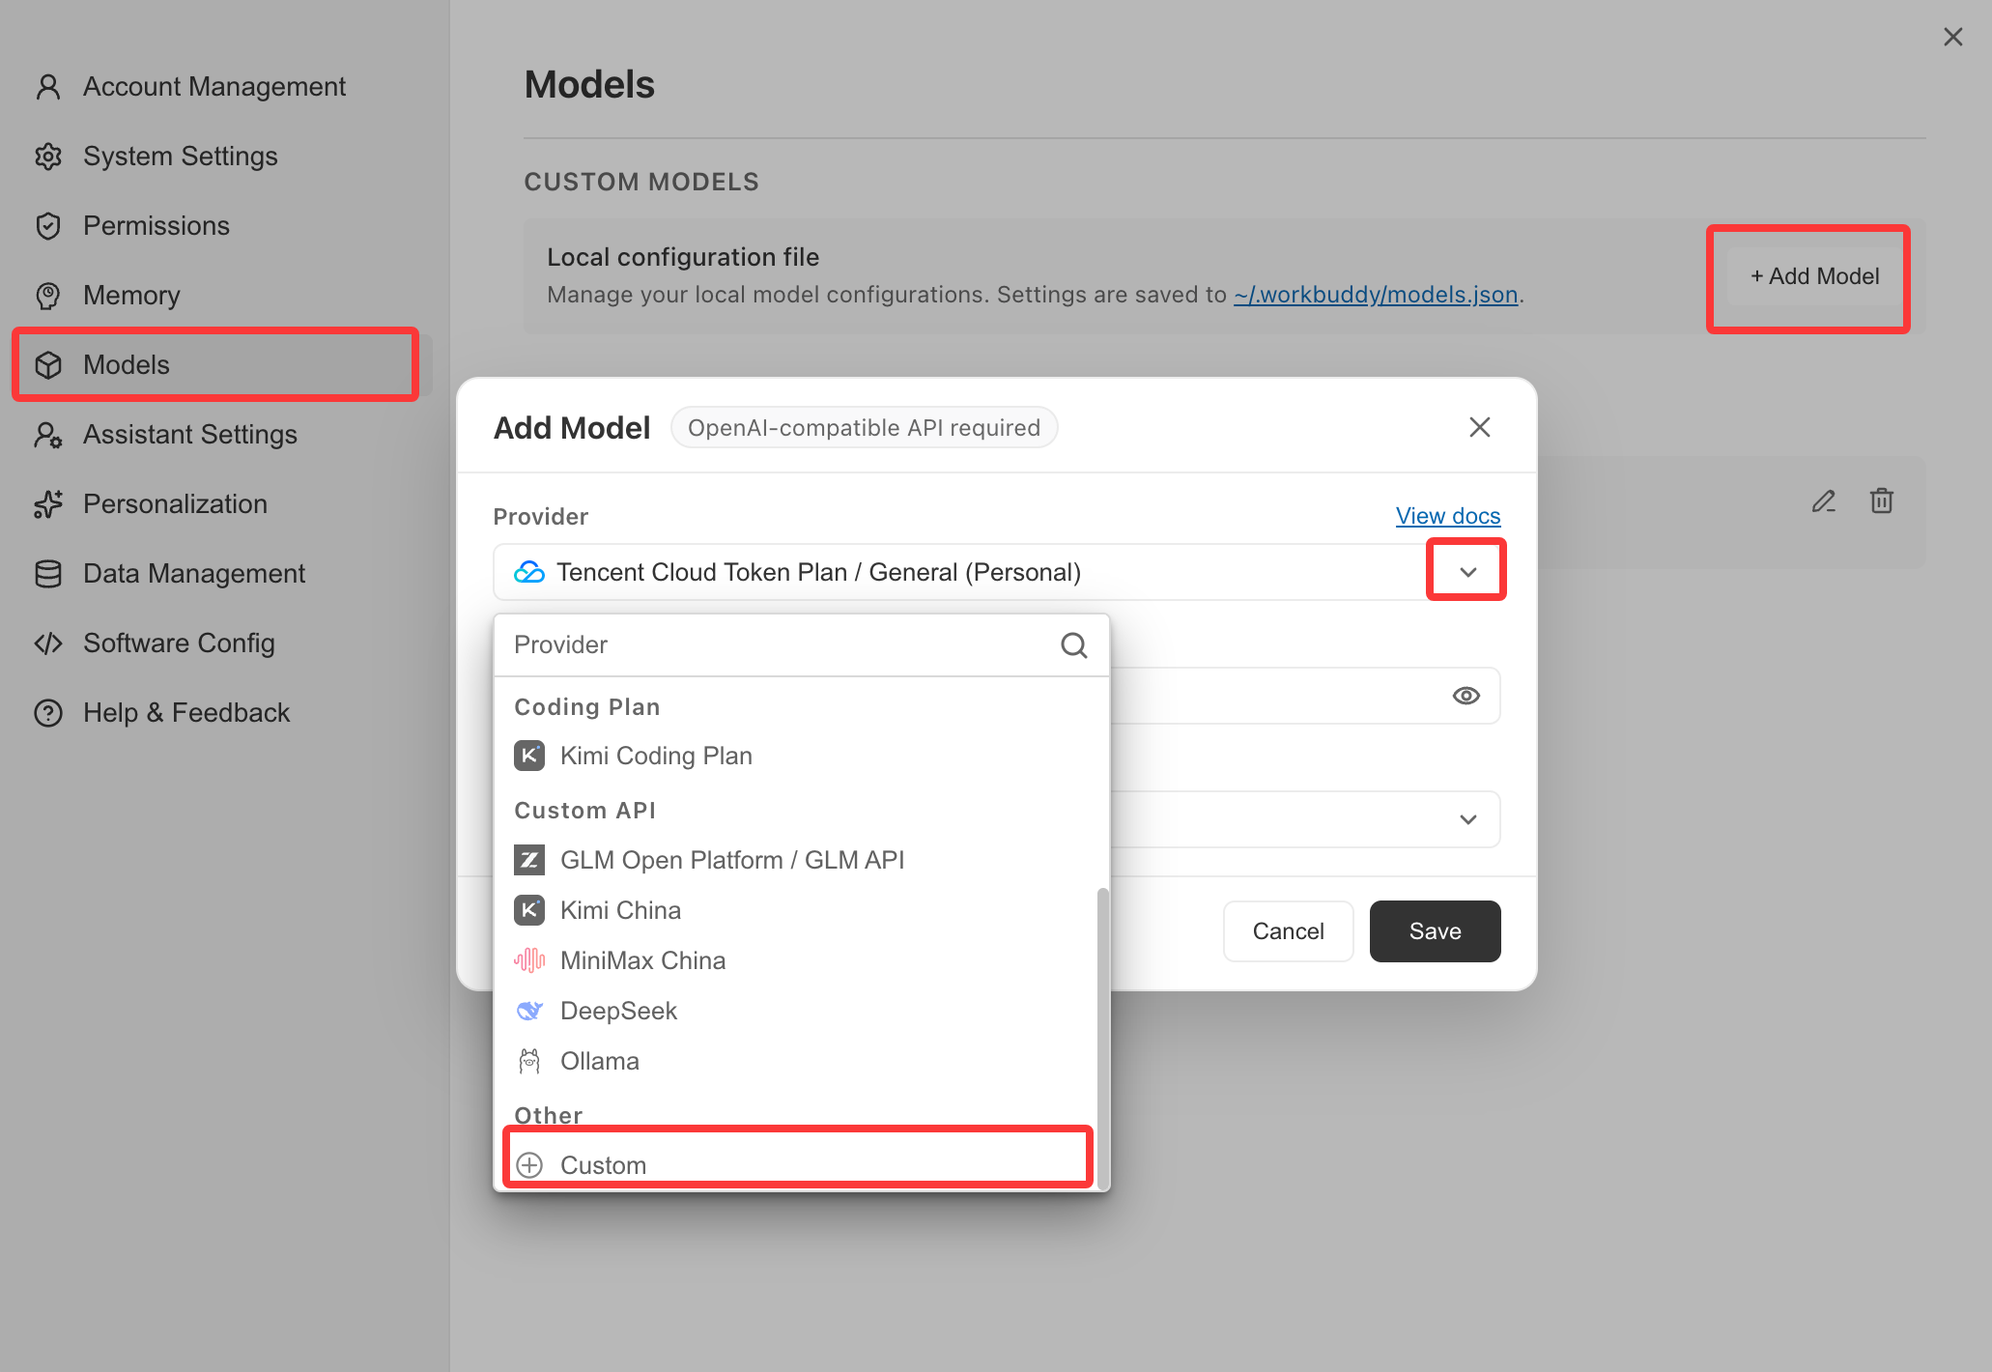This screenshot has height=1372, width=1992.
Task: Click the 'Coding Plan' group heading
Action: click(587, 707)
